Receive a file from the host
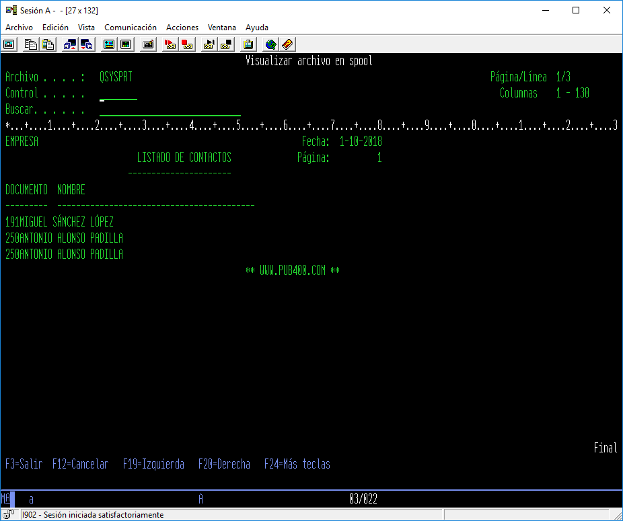Image resolution: width=623 pixels, height=521 pixels. coord(86,44)
